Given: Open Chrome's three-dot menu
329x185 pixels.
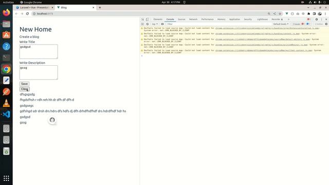Looking at the screenshot, I should pyautogui.click(x=325, y=14).
